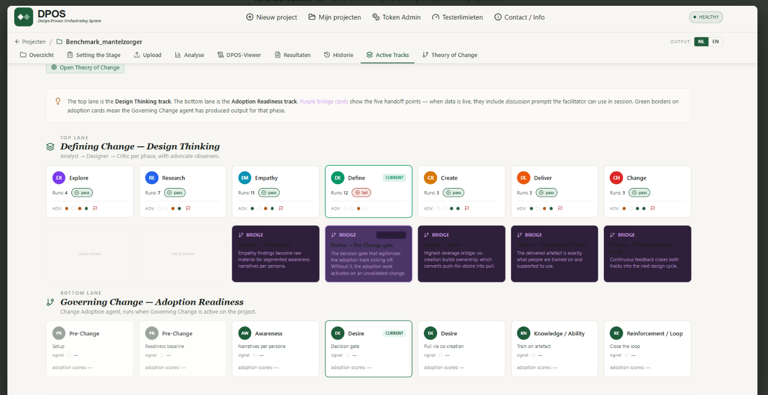Screen dimensions: 768x395
Task: Open Mijn projecten
Action: pos(335,17)
